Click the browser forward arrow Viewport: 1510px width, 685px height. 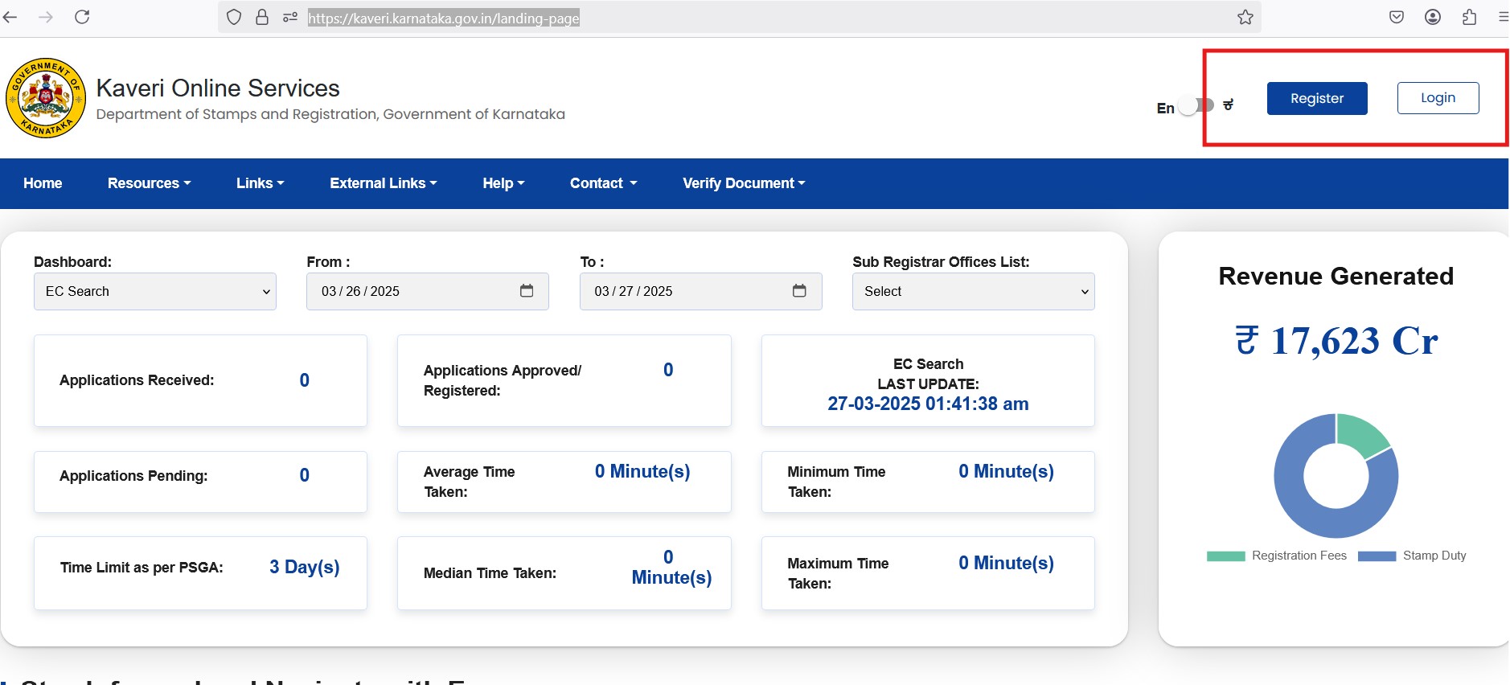tap(46, 17)
